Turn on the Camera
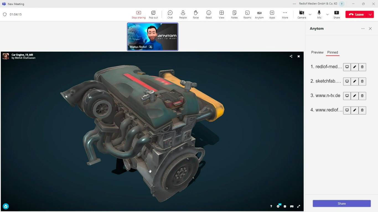 tap(302, 15)
